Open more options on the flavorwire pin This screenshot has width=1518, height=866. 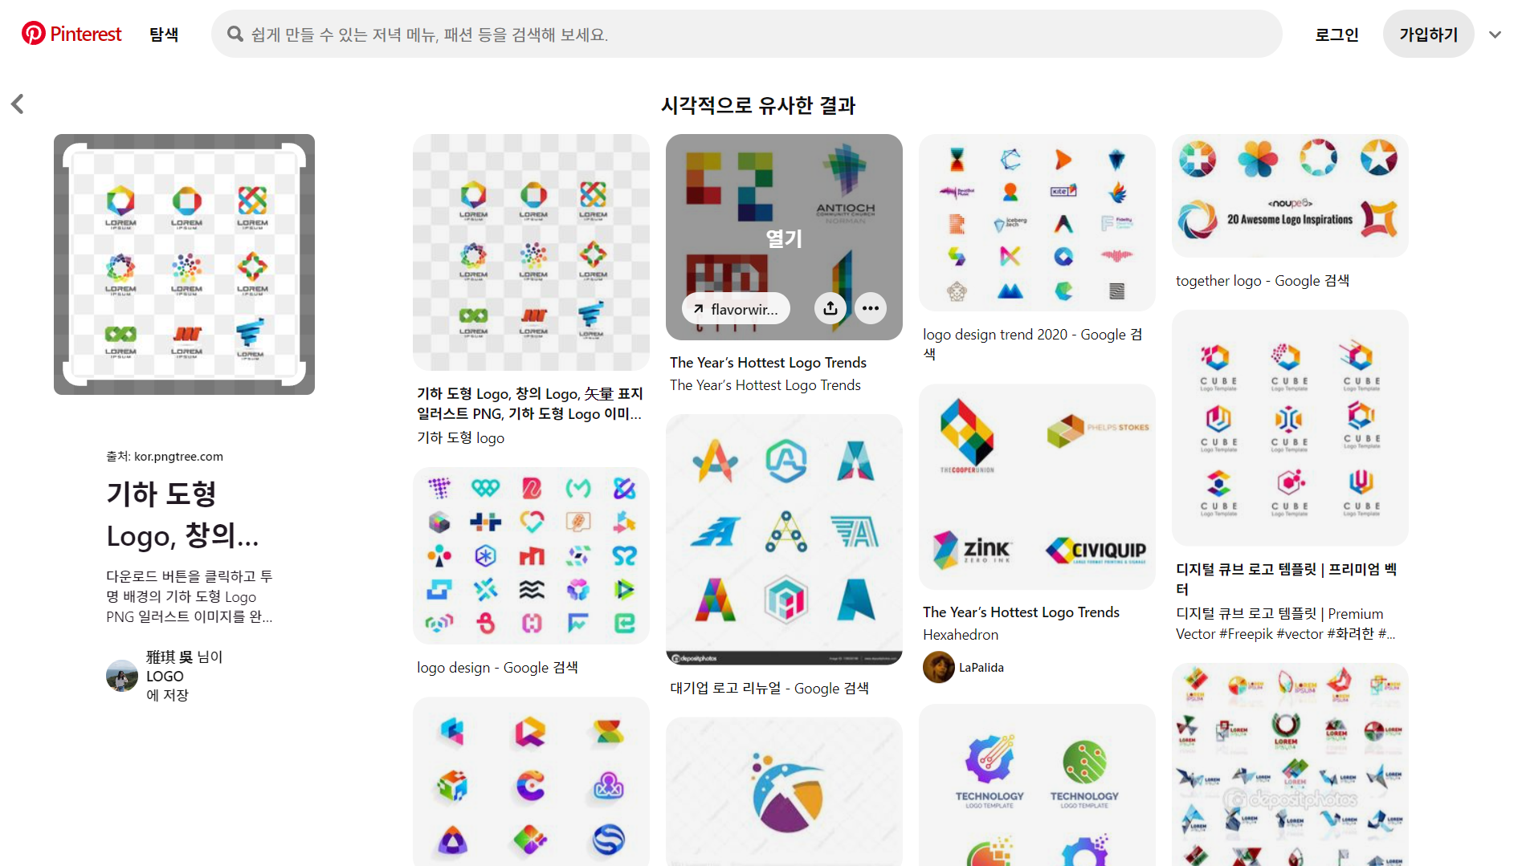tap(871, 308)
